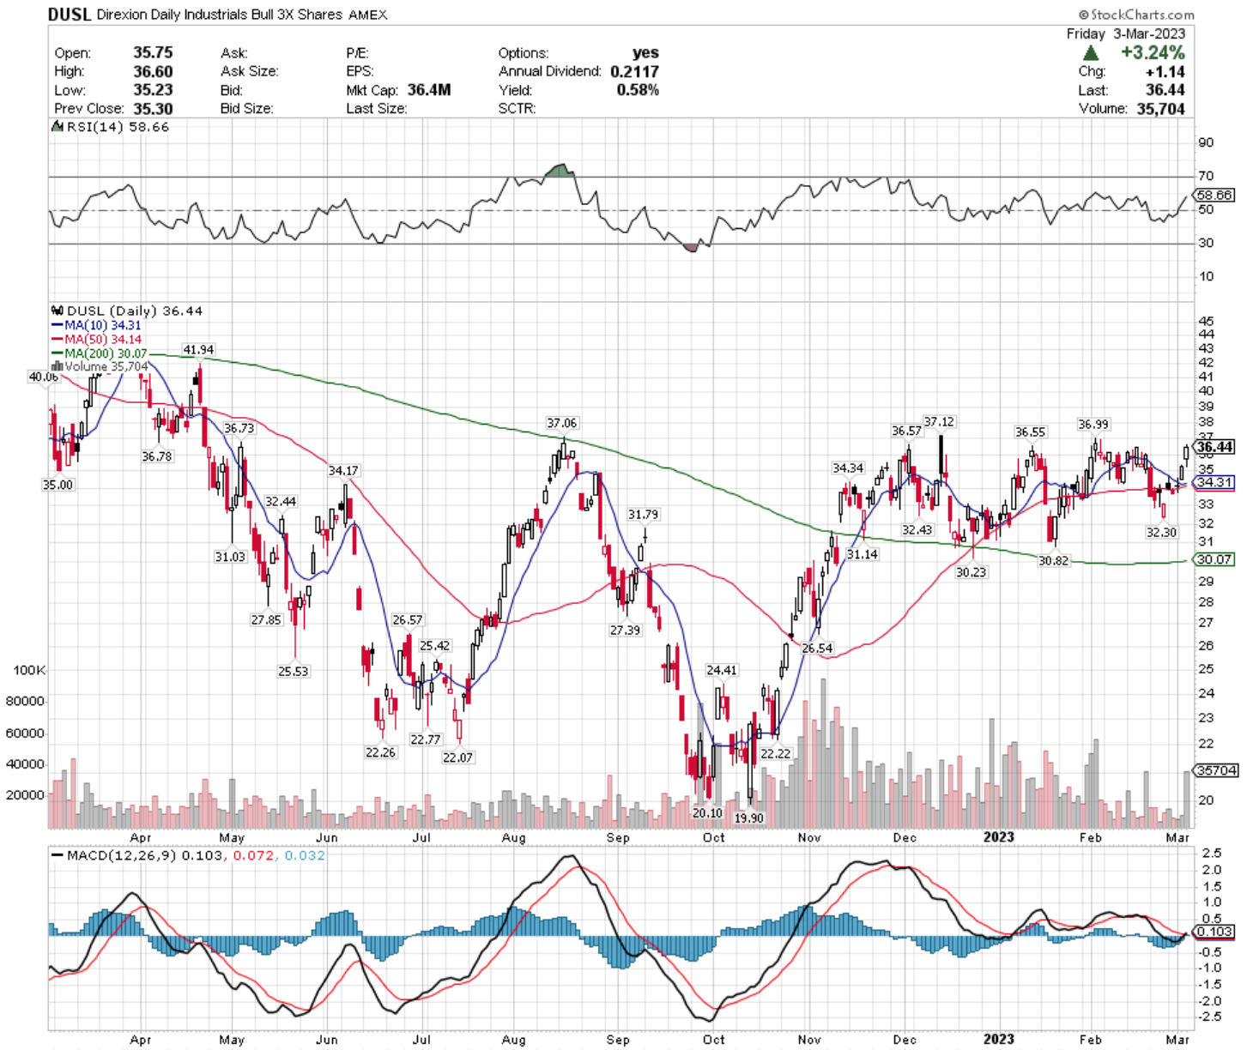Viewport: 1253px width, 1050px height.
Task: Click the 24.41 October price label
Action: coord(721,670)
